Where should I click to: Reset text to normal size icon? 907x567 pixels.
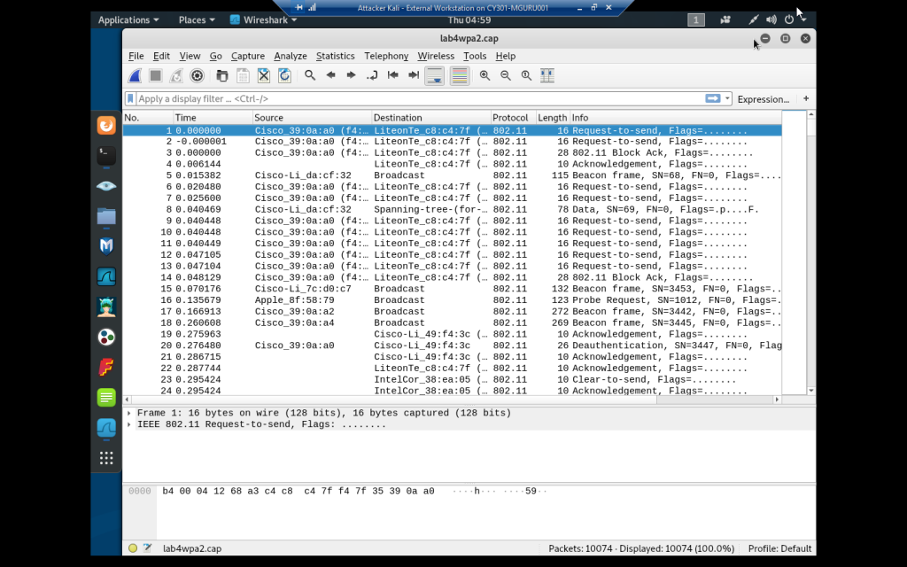pos(526,75)
